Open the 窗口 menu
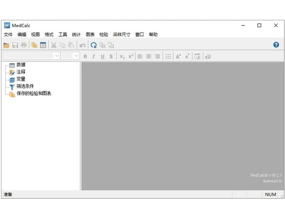Screen dimensions: 285x218 [x=139, y=35]
